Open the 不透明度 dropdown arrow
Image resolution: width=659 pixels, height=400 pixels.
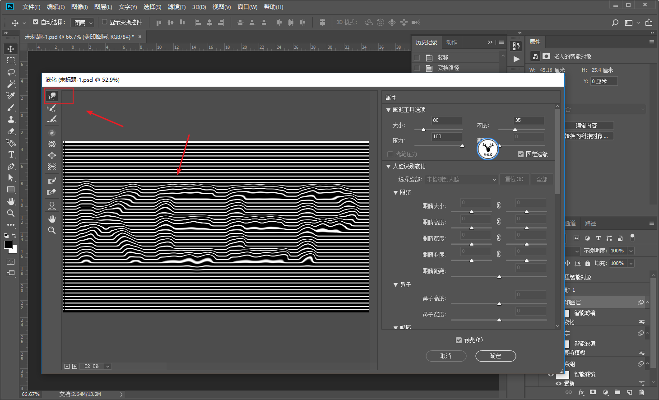pyautogui.click(x=631, y=251)
